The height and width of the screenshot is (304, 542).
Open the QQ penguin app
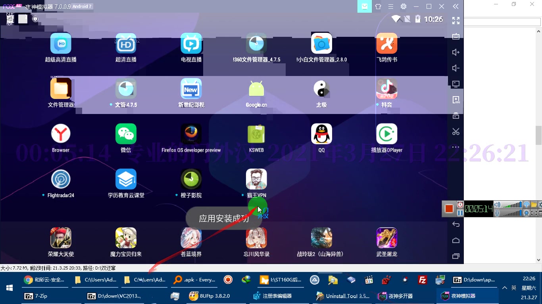pos(321,134)
